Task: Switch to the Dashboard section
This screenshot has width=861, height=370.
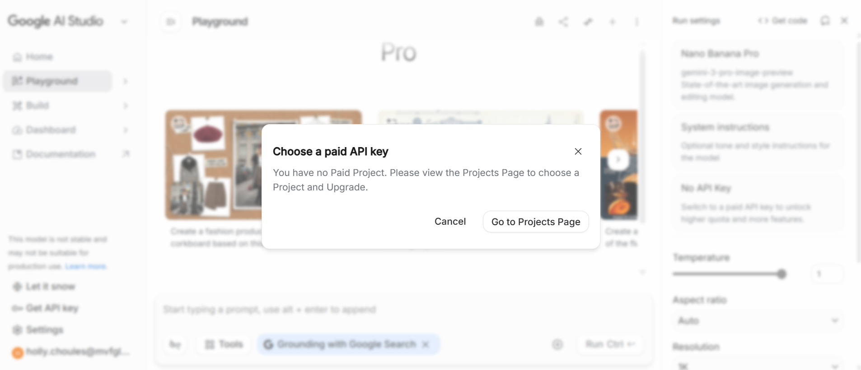Action: 50,129
